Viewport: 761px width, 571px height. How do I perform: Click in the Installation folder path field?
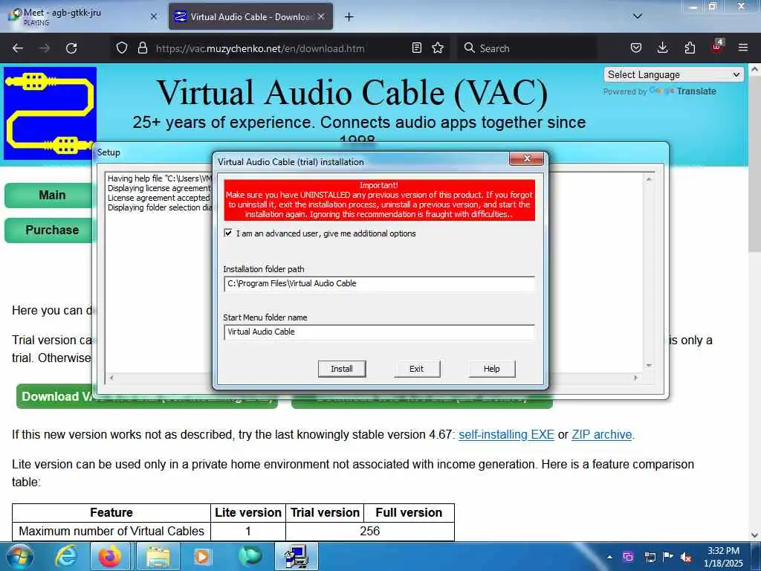coord(379,283)
